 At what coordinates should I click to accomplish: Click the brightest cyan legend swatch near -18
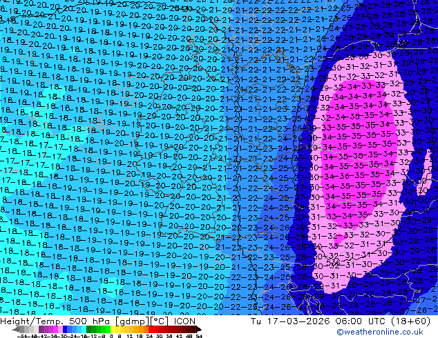point(84,330)
